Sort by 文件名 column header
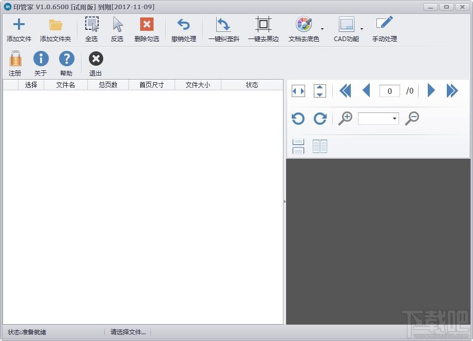Viewport: 473px width, 341px height. point(66,85)
